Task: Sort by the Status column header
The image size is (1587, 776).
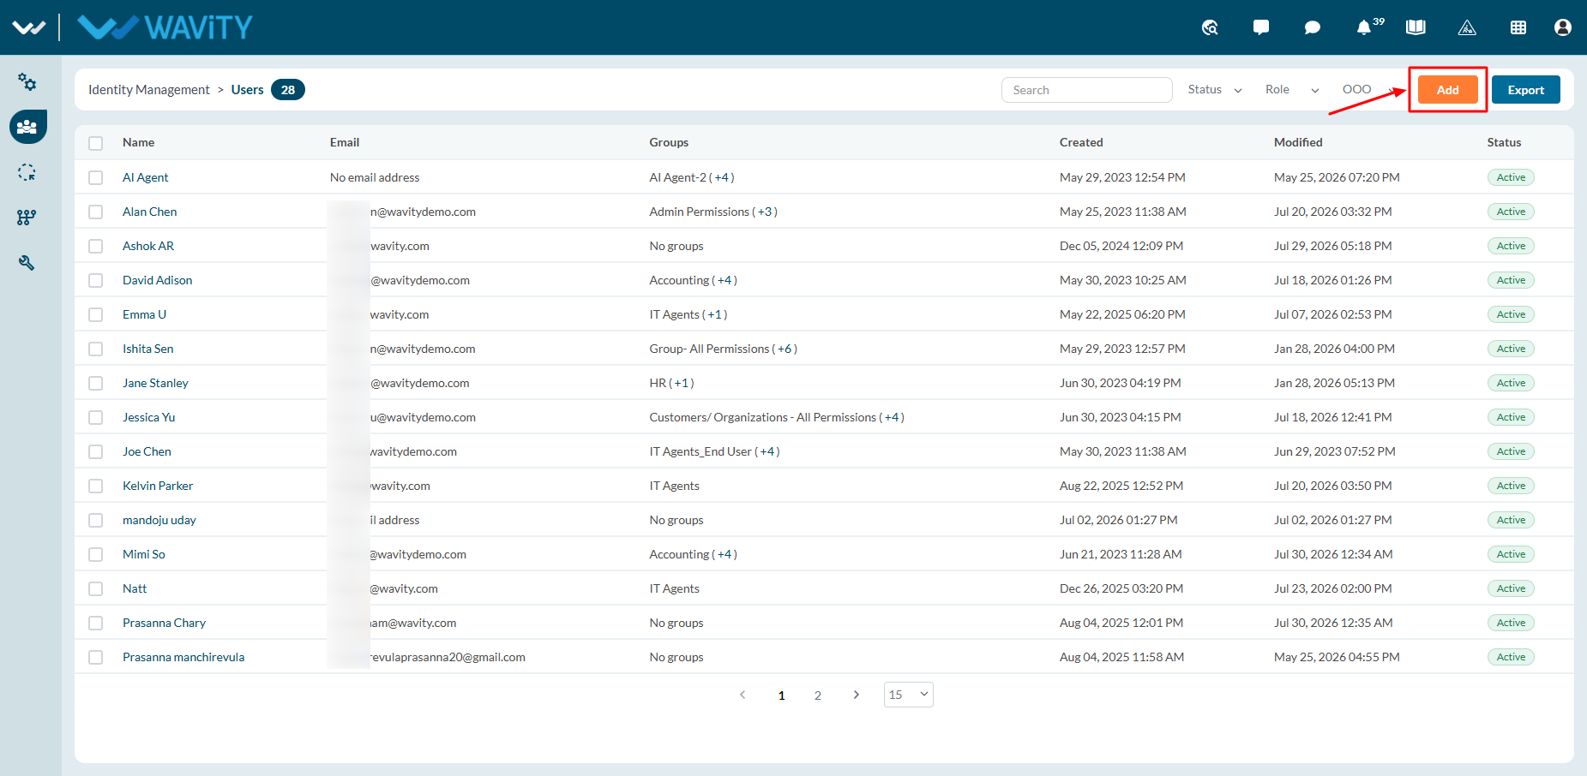Action: point(1504,142)
